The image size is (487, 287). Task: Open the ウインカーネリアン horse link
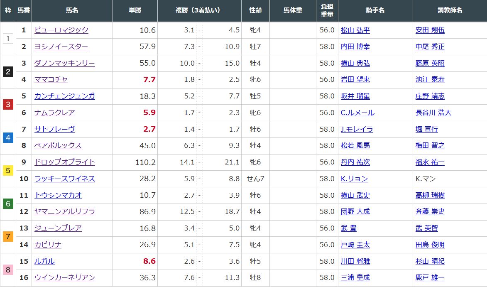tap(64, 278)
